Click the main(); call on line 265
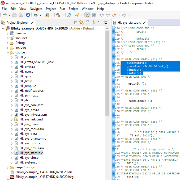Viewport: 180px width, 180px height. pyautogui.click(x=132, y=163)
